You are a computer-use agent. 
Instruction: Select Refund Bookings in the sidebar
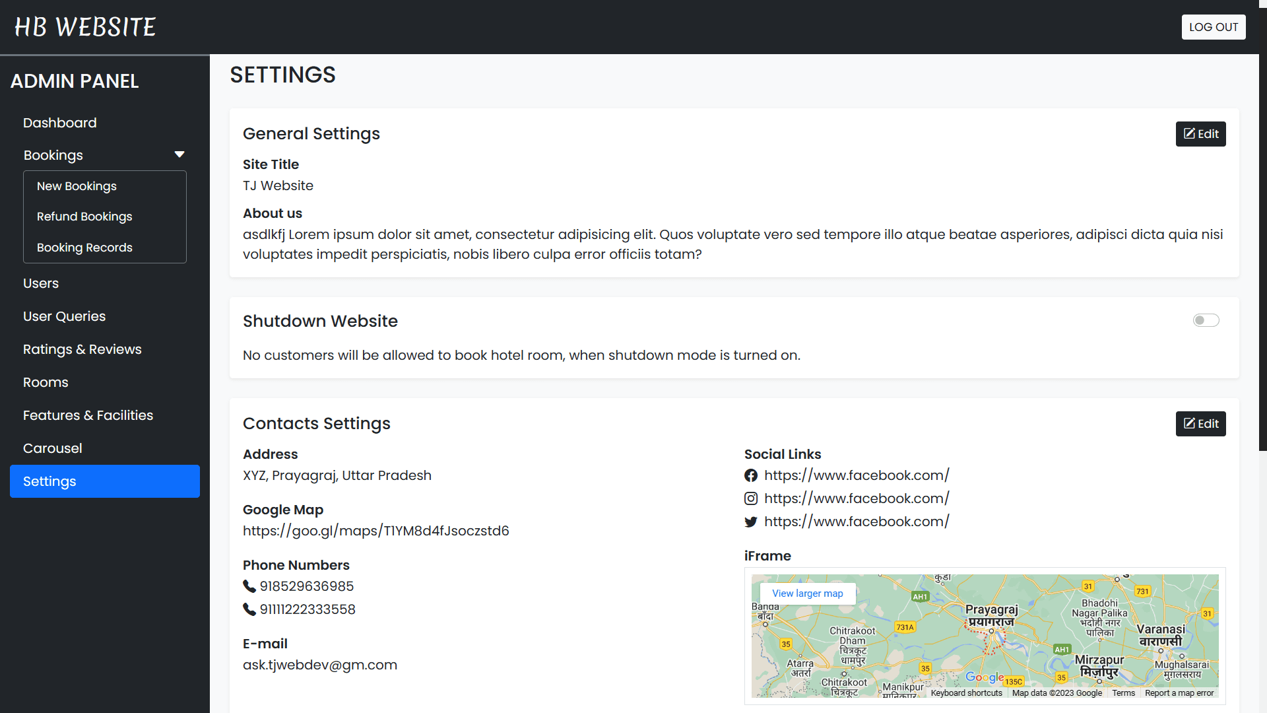(84, 217)
